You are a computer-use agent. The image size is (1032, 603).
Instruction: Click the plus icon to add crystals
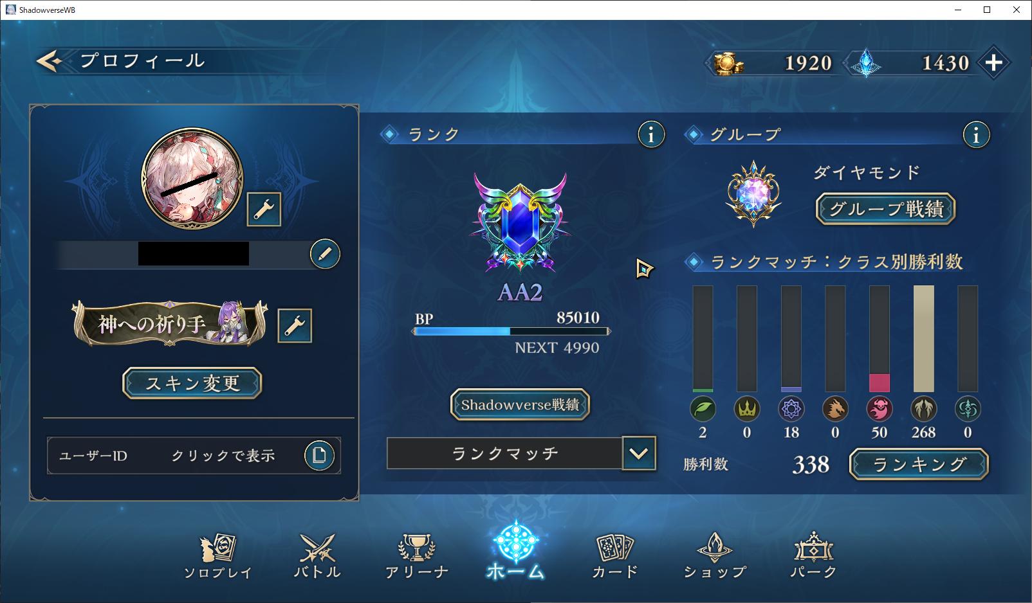(x=993, y=62)
